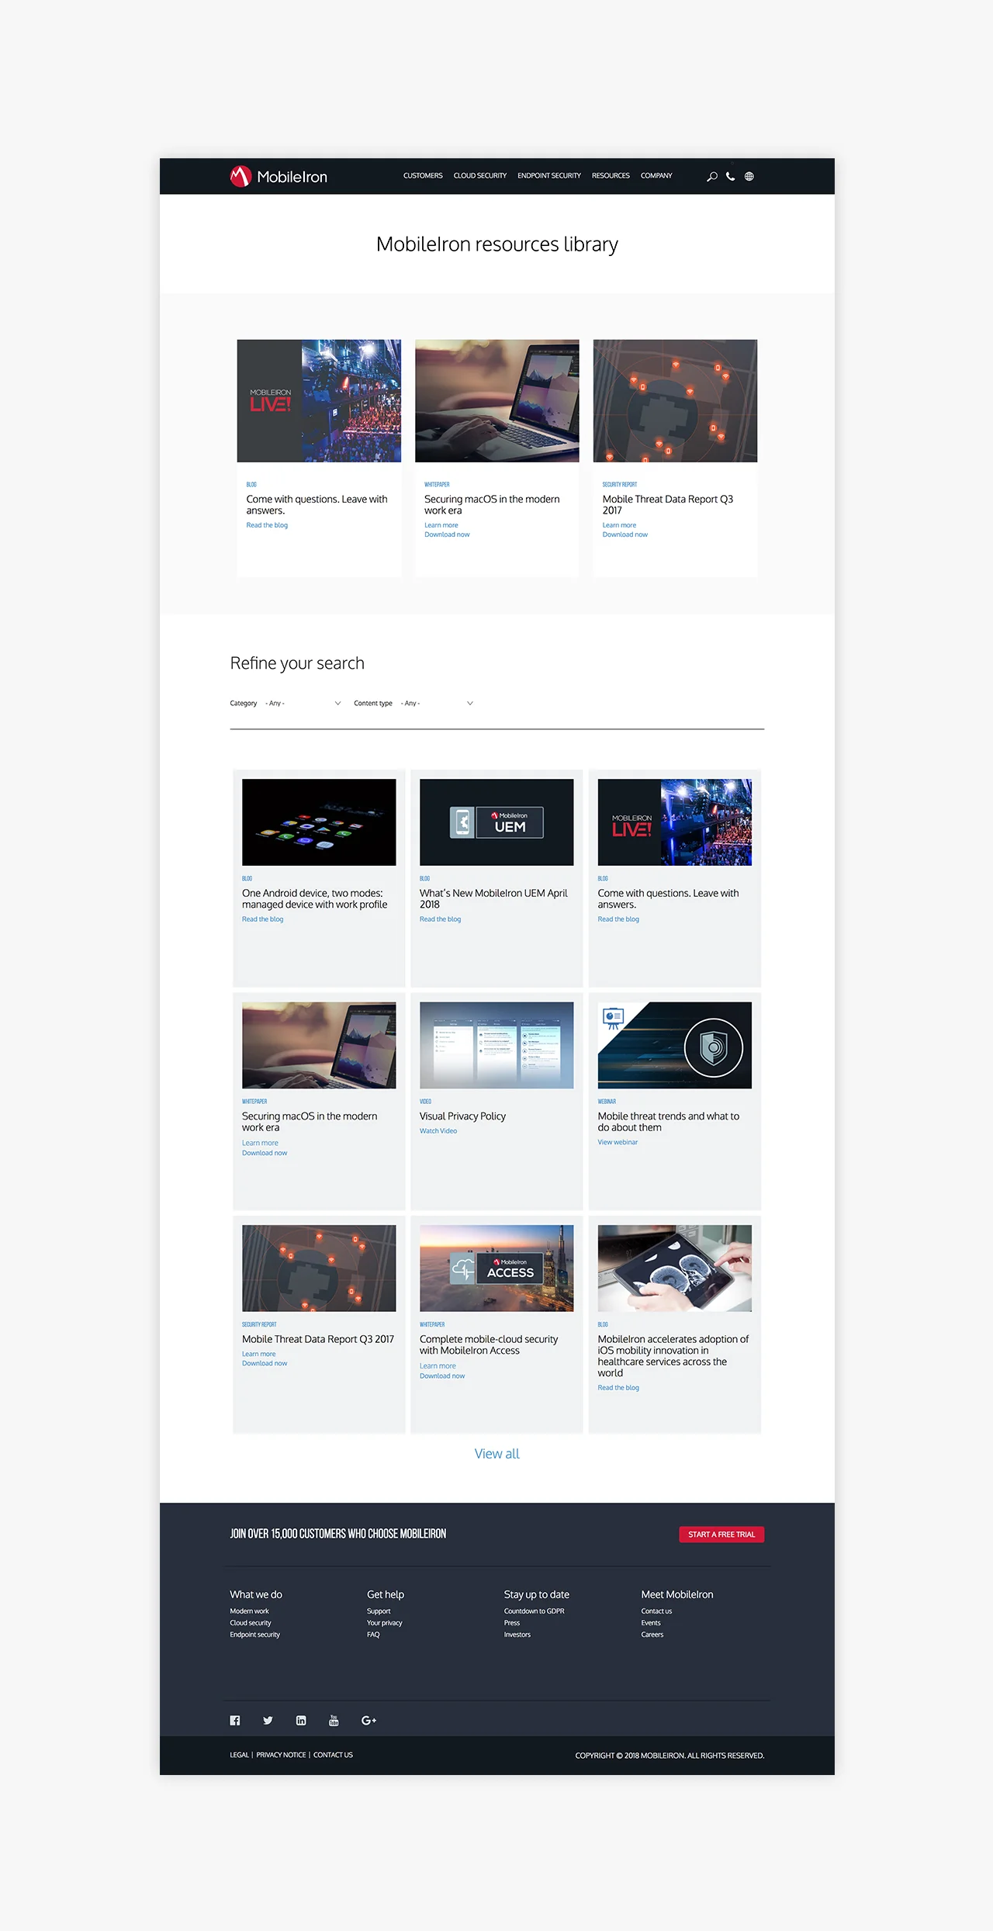Open the Visual Privacy Policy thumbnail
993x1931 pixels.
coord(496,1045)
